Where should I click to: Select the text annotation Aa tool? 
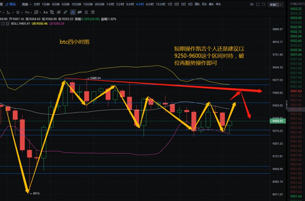click(x=45, y=12)
